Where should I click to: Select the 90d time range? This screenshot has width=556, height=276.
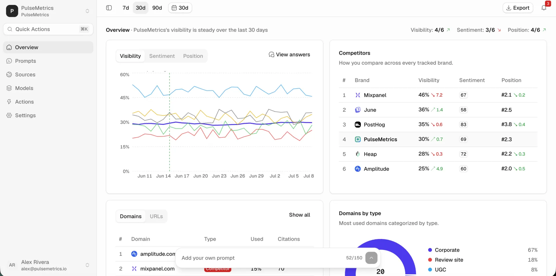coord(157,8)
